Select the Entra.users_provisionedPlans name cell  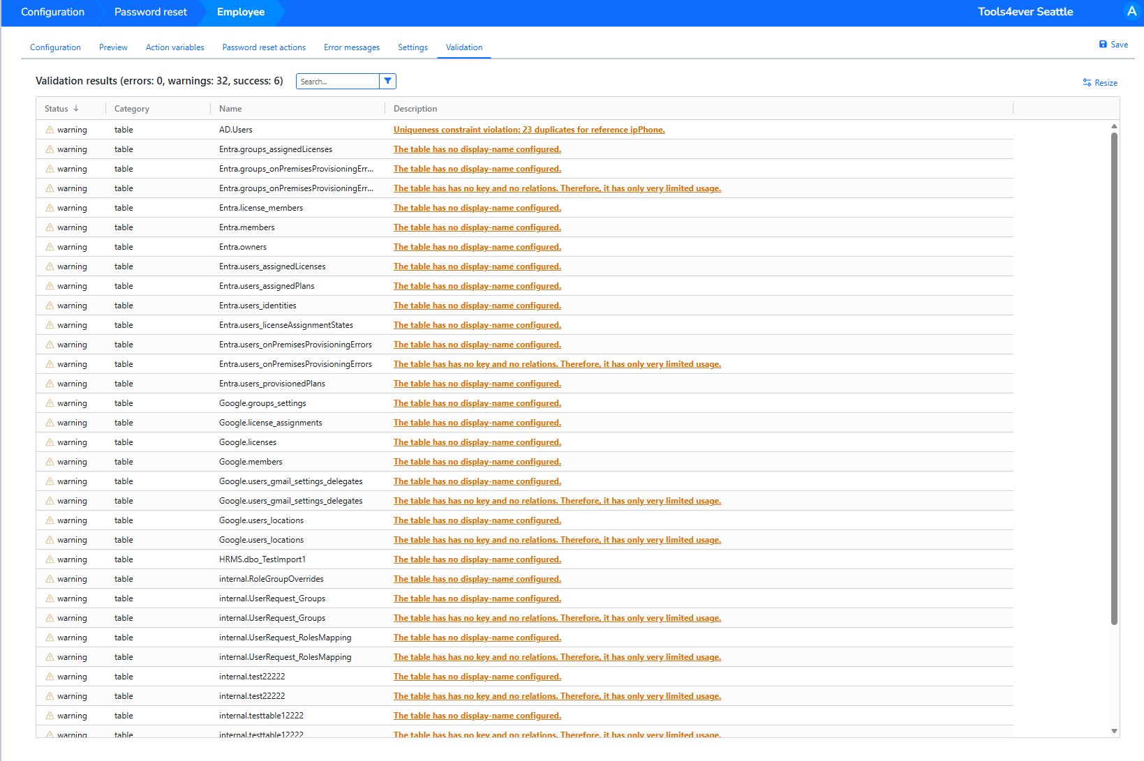coord(272,384)
